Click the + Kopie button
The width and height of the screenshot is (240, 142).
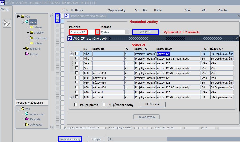tap(96, 139)
